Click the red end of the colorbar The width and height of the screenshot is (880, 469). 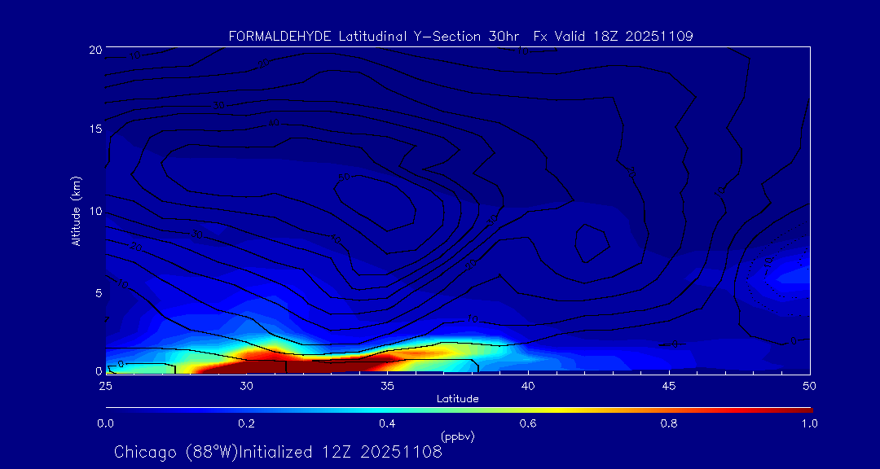[x=803, y=409]
